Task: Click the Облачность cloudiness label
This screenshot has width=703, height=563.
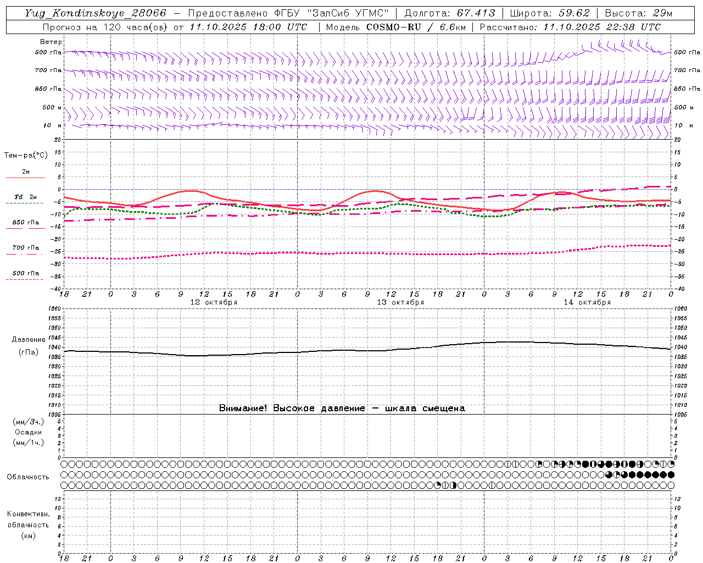Action: point(28,477)
